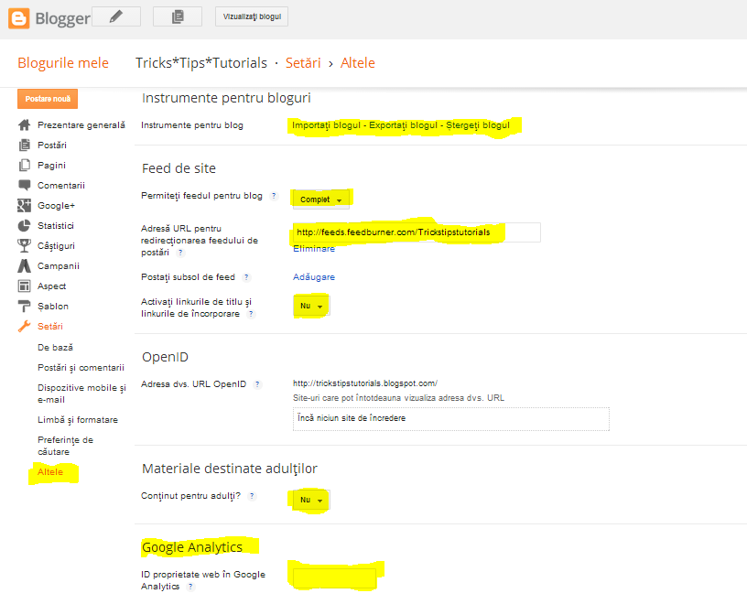Click the Postări documents icon
This screenshot has width=747, height=604.
25,146
